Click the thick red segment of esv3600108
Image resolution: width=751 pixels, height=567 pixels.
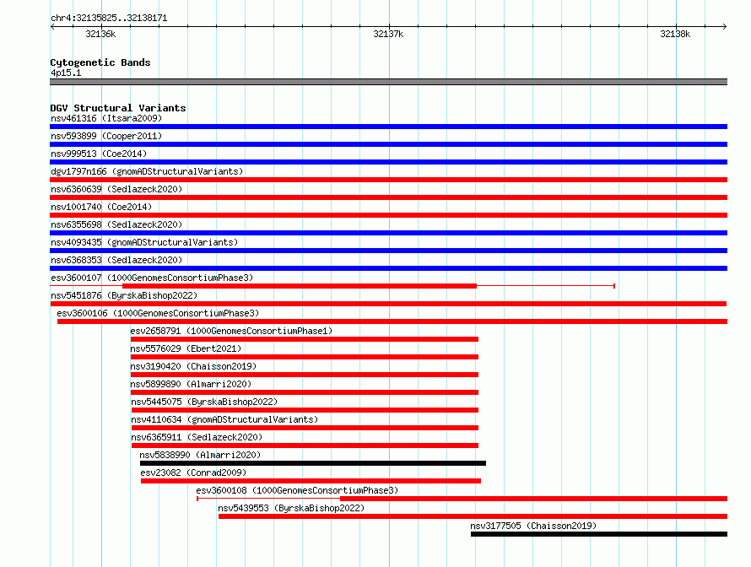(x=533, y=499)
